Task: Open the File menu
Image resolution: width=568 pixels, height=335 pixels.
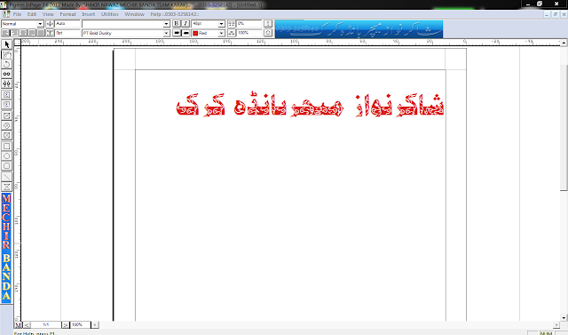Action: click(17, 14)
